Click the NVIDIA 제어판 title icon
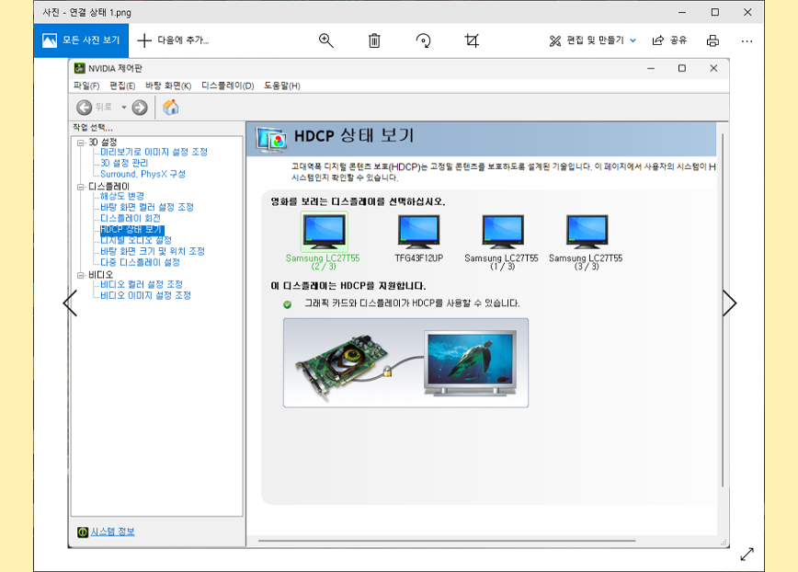 tap(79, 68)
